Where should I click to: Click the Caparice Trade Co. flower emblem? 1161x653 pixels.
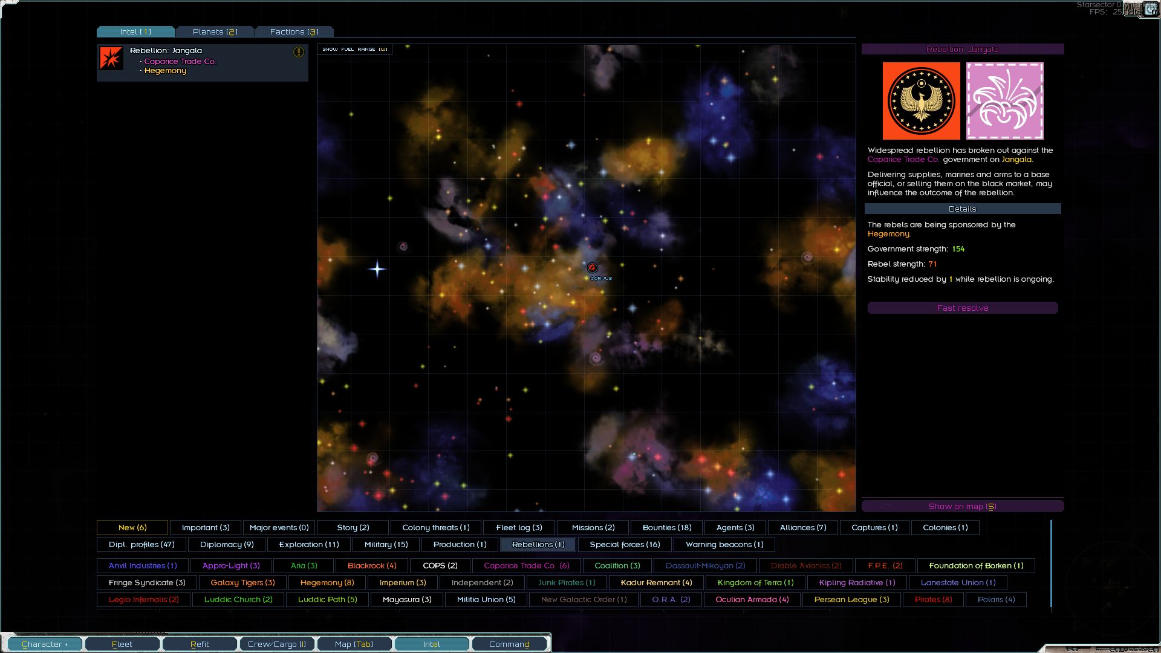1004,101
